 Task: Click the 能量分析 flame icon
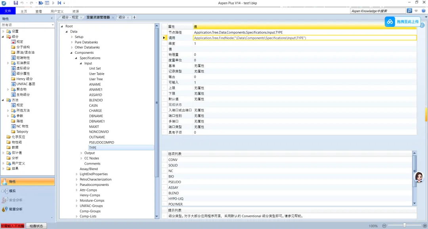tap(5, 209)
